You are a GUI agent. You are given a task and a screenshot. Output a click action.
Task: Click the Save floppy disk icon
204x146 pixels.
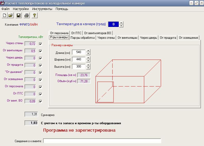click(19, 15)
